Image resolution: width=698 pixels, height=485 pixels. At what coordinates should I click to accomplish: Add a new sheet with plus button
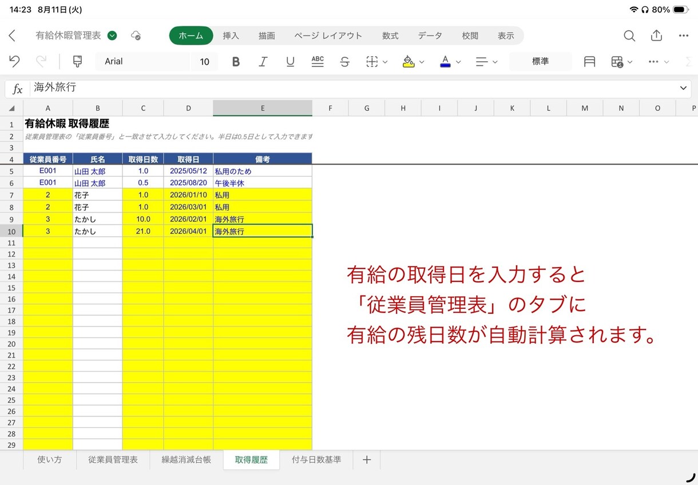coord(367,459)
